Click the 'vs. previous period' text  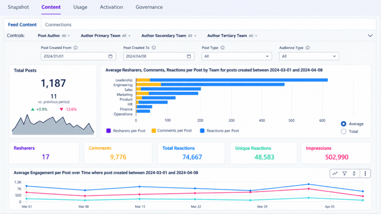(54, 102)
